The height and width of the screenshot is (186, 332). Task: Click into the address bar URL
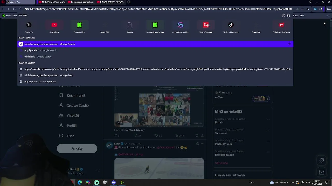158,9
